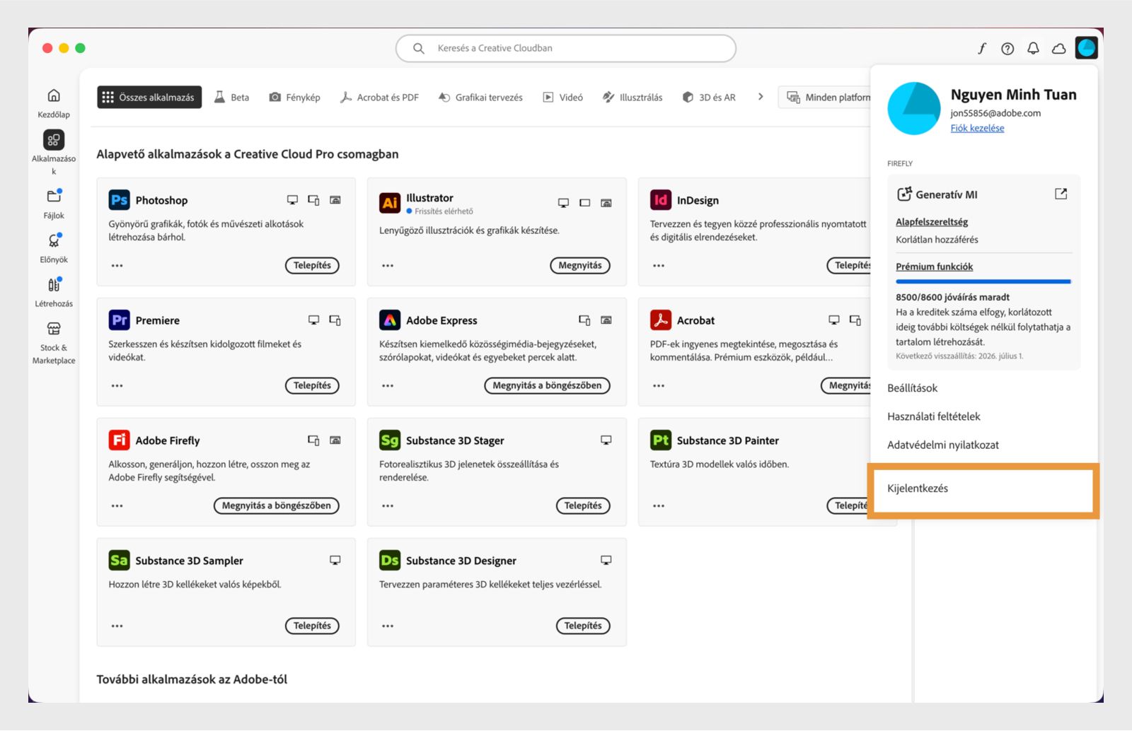Install Premiere with Telepítés button
Image resolution: width=1132 pixels, height=731 pixels.
[312, 385]
